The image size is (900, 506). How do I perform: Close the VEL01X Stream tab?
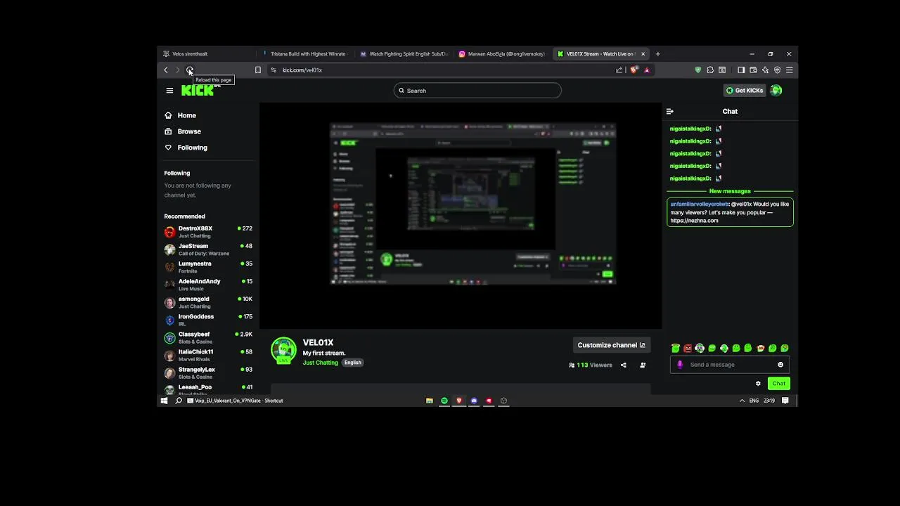pyautogui.click(x=643, y=53)
